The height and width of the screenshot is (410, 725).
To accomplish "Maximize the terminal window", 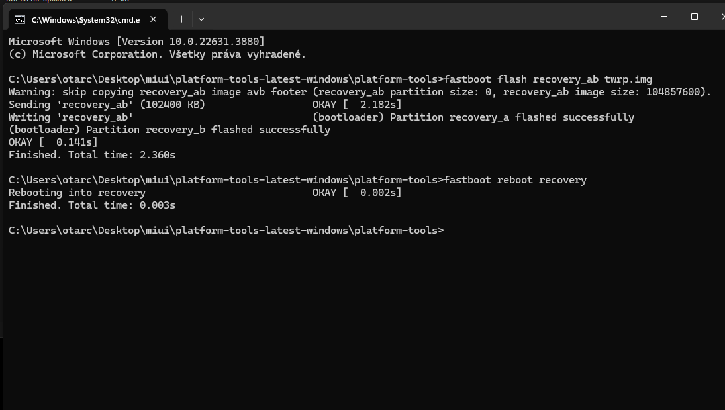I will 694,17.
